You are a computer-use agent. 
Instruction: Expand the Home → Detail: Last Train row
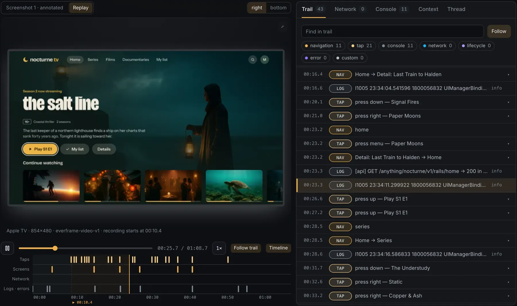point(508,74)
